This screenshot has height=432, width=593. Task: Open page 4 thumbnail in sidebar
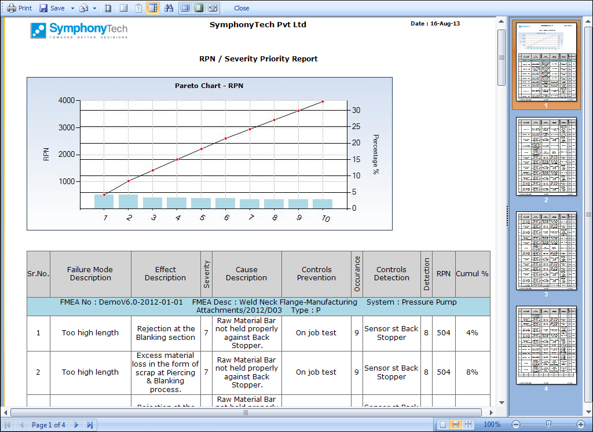[546, 345]
